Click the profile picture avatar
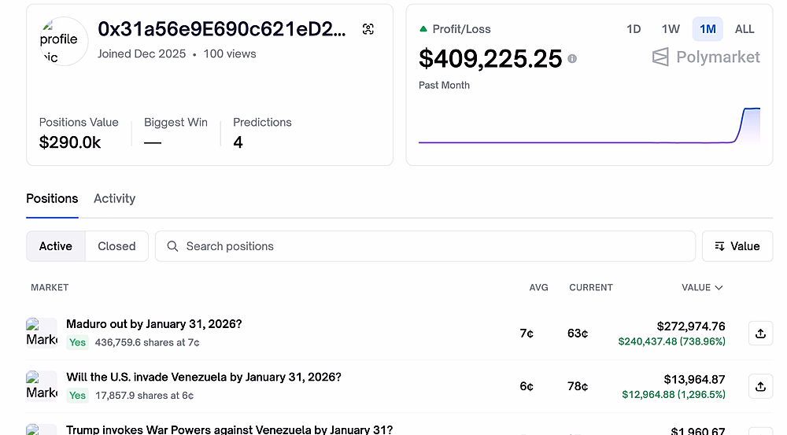 [64, 41]
